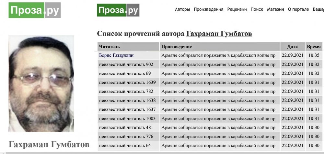Click the Проза.ру logo beside navigation menu
Viewport: 324px width, 154px height.
pos(118,10)
